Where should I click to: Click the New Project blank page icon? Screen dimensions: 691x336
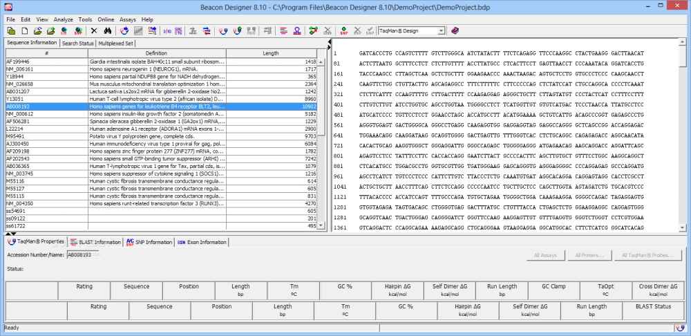coord(25,31)
